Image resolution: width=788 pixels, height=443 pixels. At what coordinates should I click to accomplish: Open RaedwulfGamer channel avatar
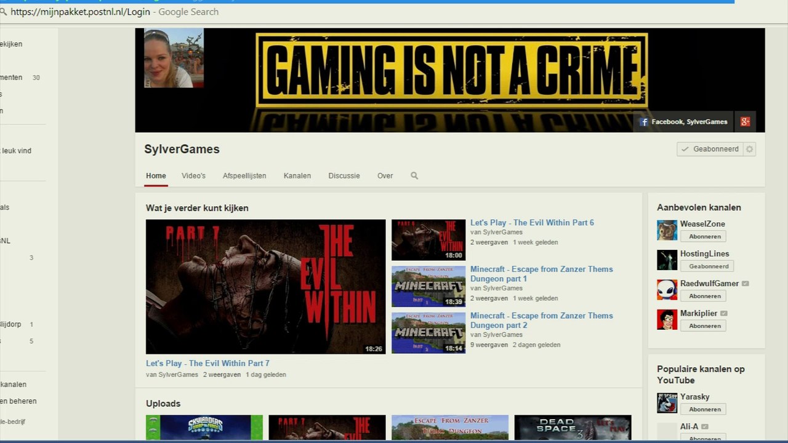667,290
